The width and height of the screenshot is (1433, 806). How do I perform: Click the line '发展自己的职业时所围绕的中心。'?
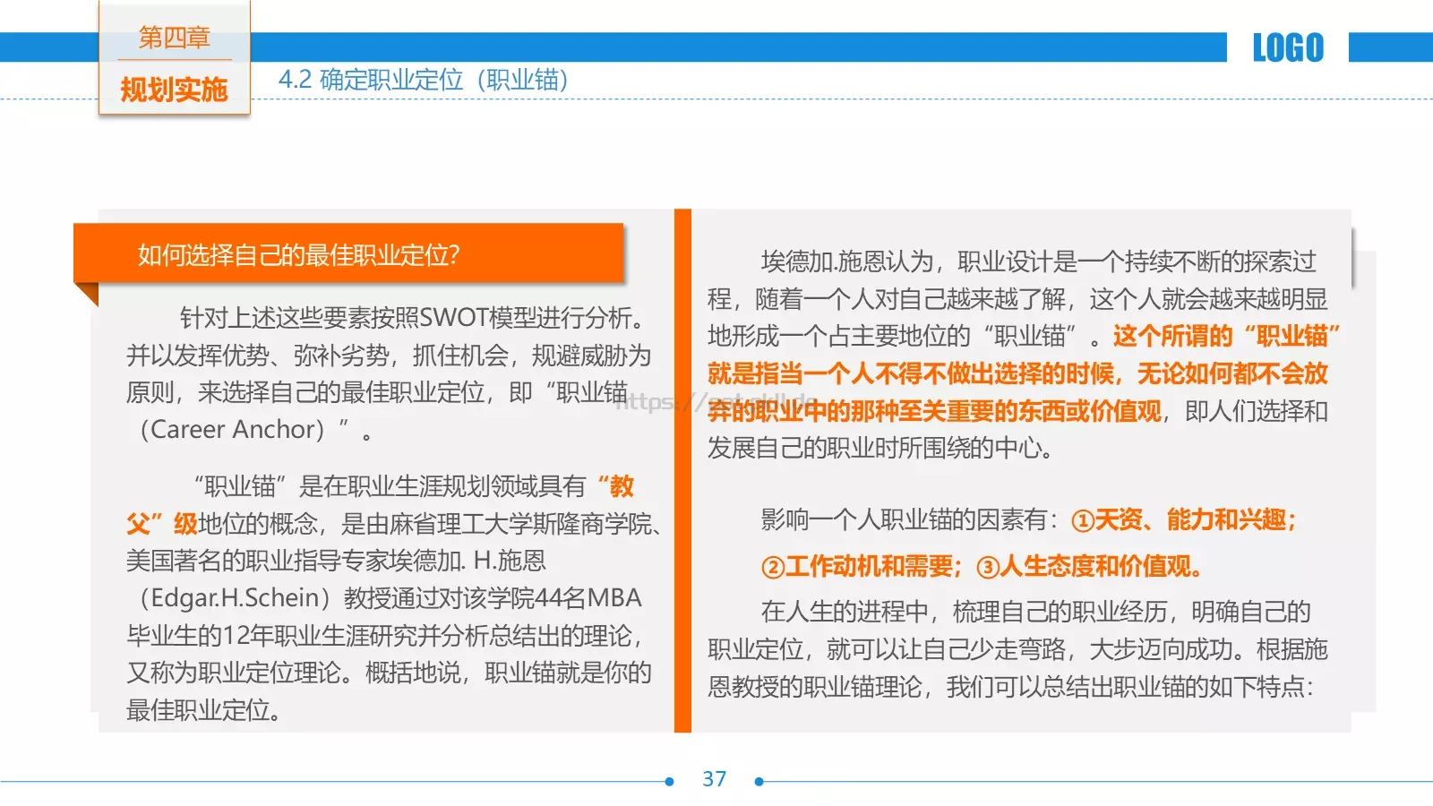[x=880, y=448]
